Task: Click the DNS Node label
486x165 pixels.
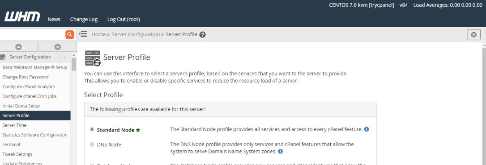Action: (109, 144)
